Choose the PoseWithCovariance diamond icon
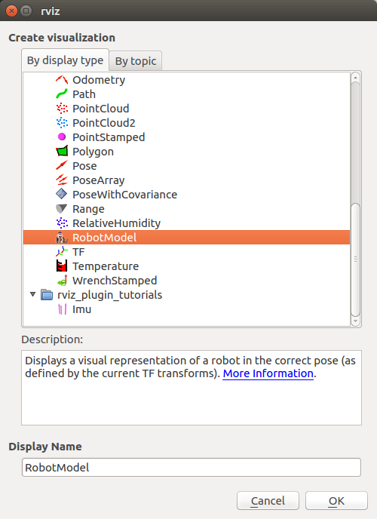377x519 pixels. point(62,194)
